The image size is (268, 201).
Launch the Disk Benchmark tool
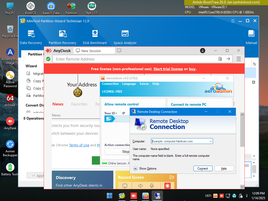point(95,37)
